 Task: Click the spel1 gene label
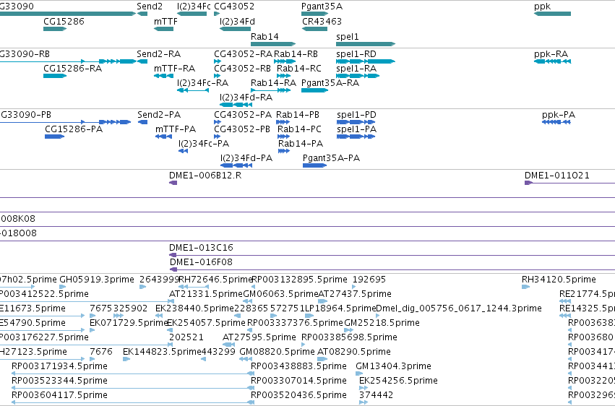pyautogui.click(x=347, y=36)
